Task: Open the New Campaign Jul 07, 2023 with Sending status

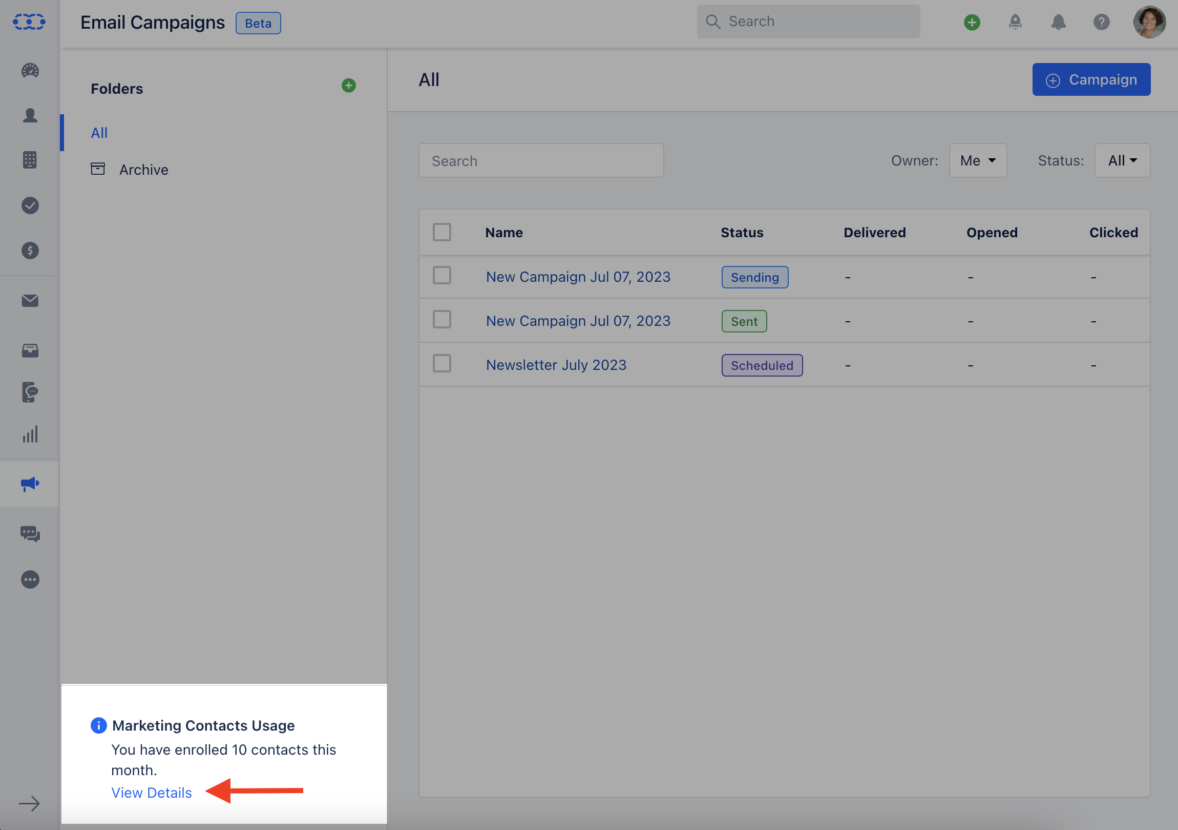Action: pos(578,277)
